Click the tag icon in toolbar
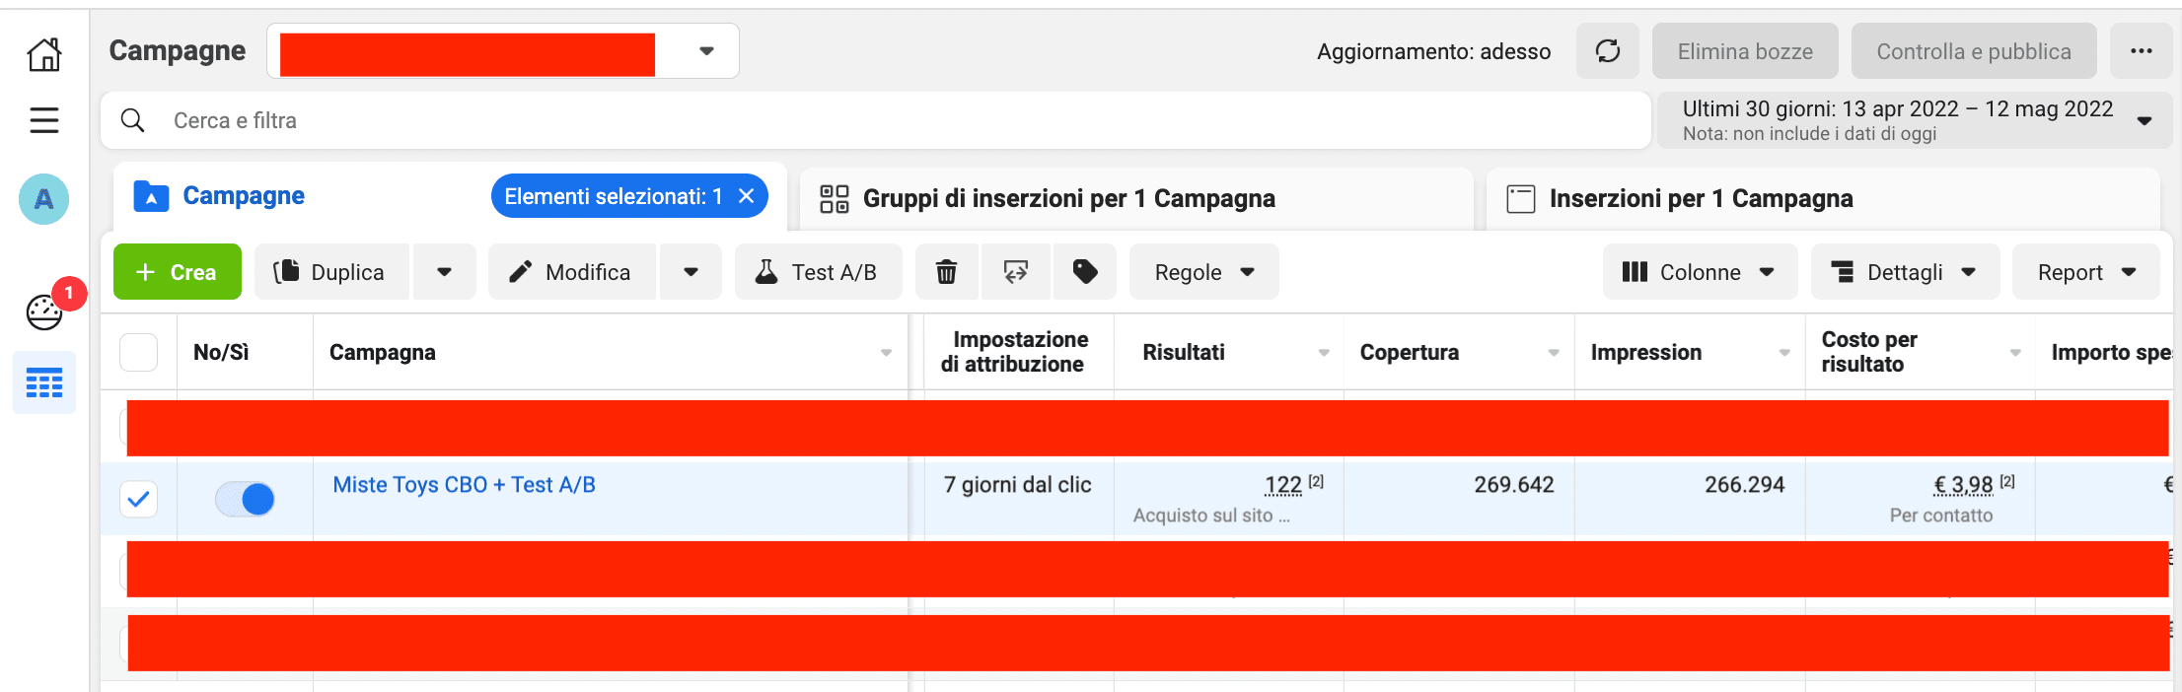Screen dimensions: 2182x692 (x=1085, y=272)
